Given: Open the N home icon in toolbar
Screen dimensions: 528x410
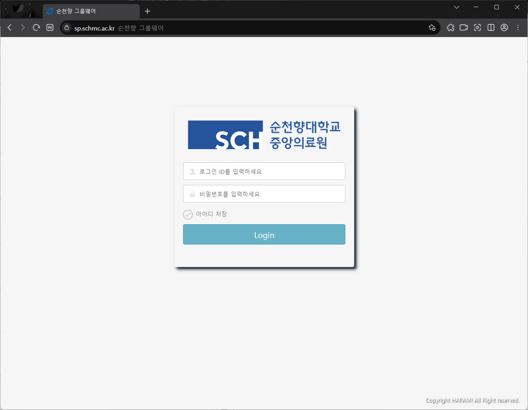Looking at the screenshot, I should pos(50,28).
